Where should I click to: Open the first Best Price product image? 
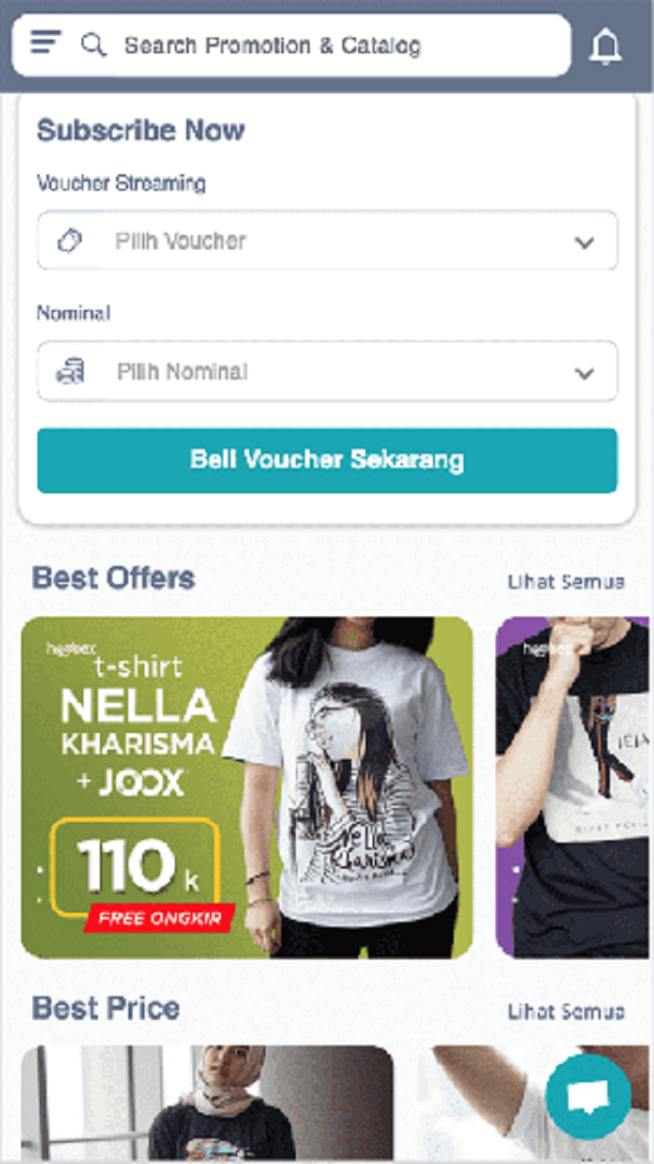coord(208,1103)
